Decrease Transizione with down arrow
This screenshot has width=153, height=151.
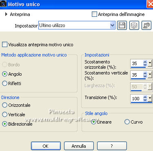[145, 100]
